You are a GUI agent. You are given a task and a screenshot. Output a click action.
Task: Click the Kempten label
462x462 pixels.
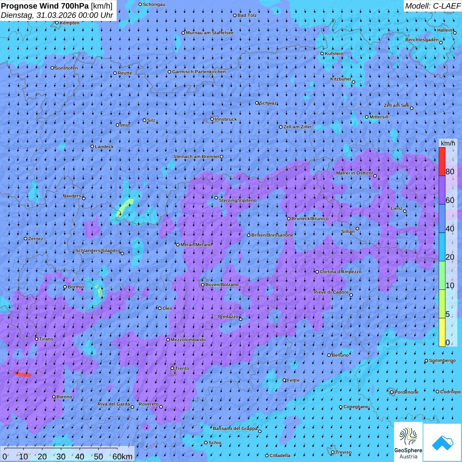click(70, 23)
